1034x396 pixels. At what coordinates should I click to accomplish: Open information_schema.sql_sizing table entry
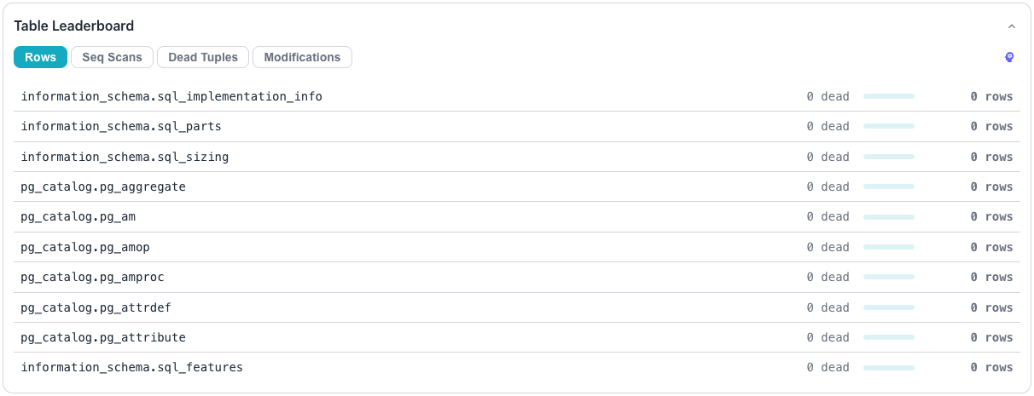point(517,157)
